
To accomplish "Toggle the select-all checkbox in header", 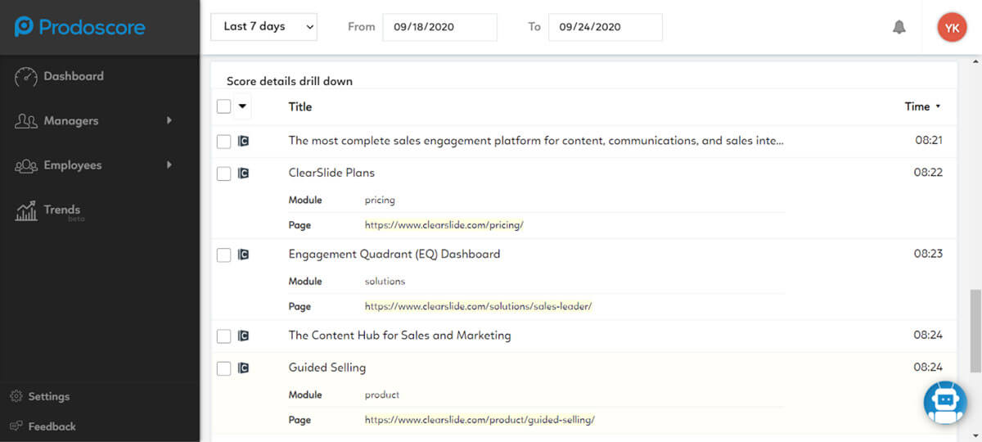I will tap(223, 106).
